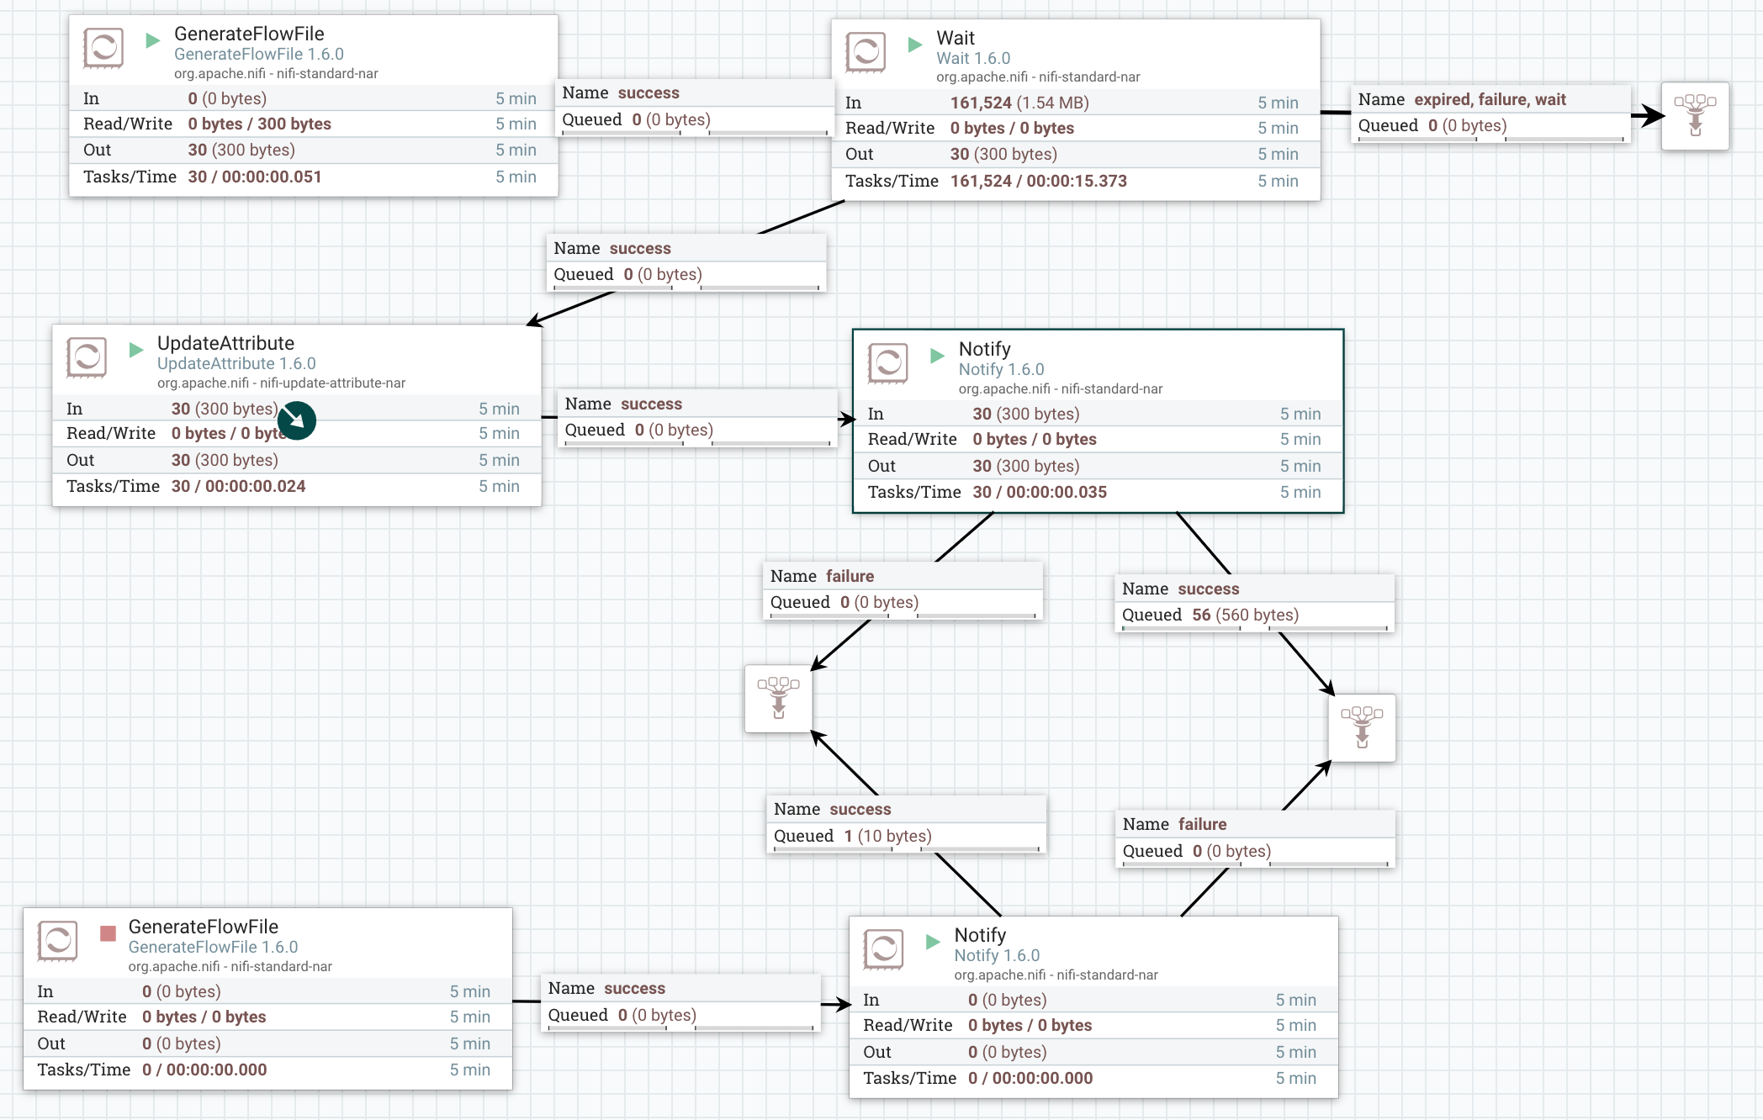Select the success connection between UpdateAttribute and Notify
This screenshot has height=1120, width=1763.
pos(696,416)
